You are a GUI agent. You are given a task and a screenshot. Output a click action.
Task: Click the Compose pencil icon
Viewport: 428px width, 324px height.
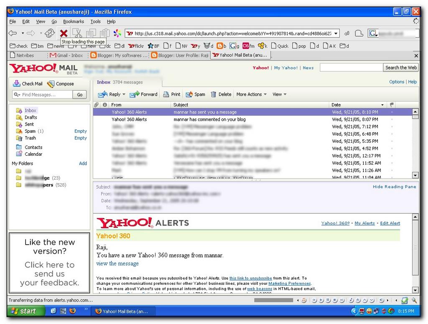point(51,84)
